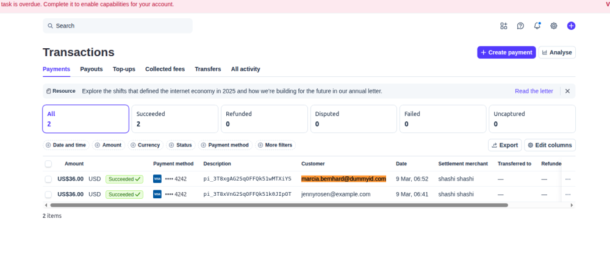The width and height of the screenshot is (610, 269).
Task: Open the apps grid icon in header
Action: coord(503,26)
